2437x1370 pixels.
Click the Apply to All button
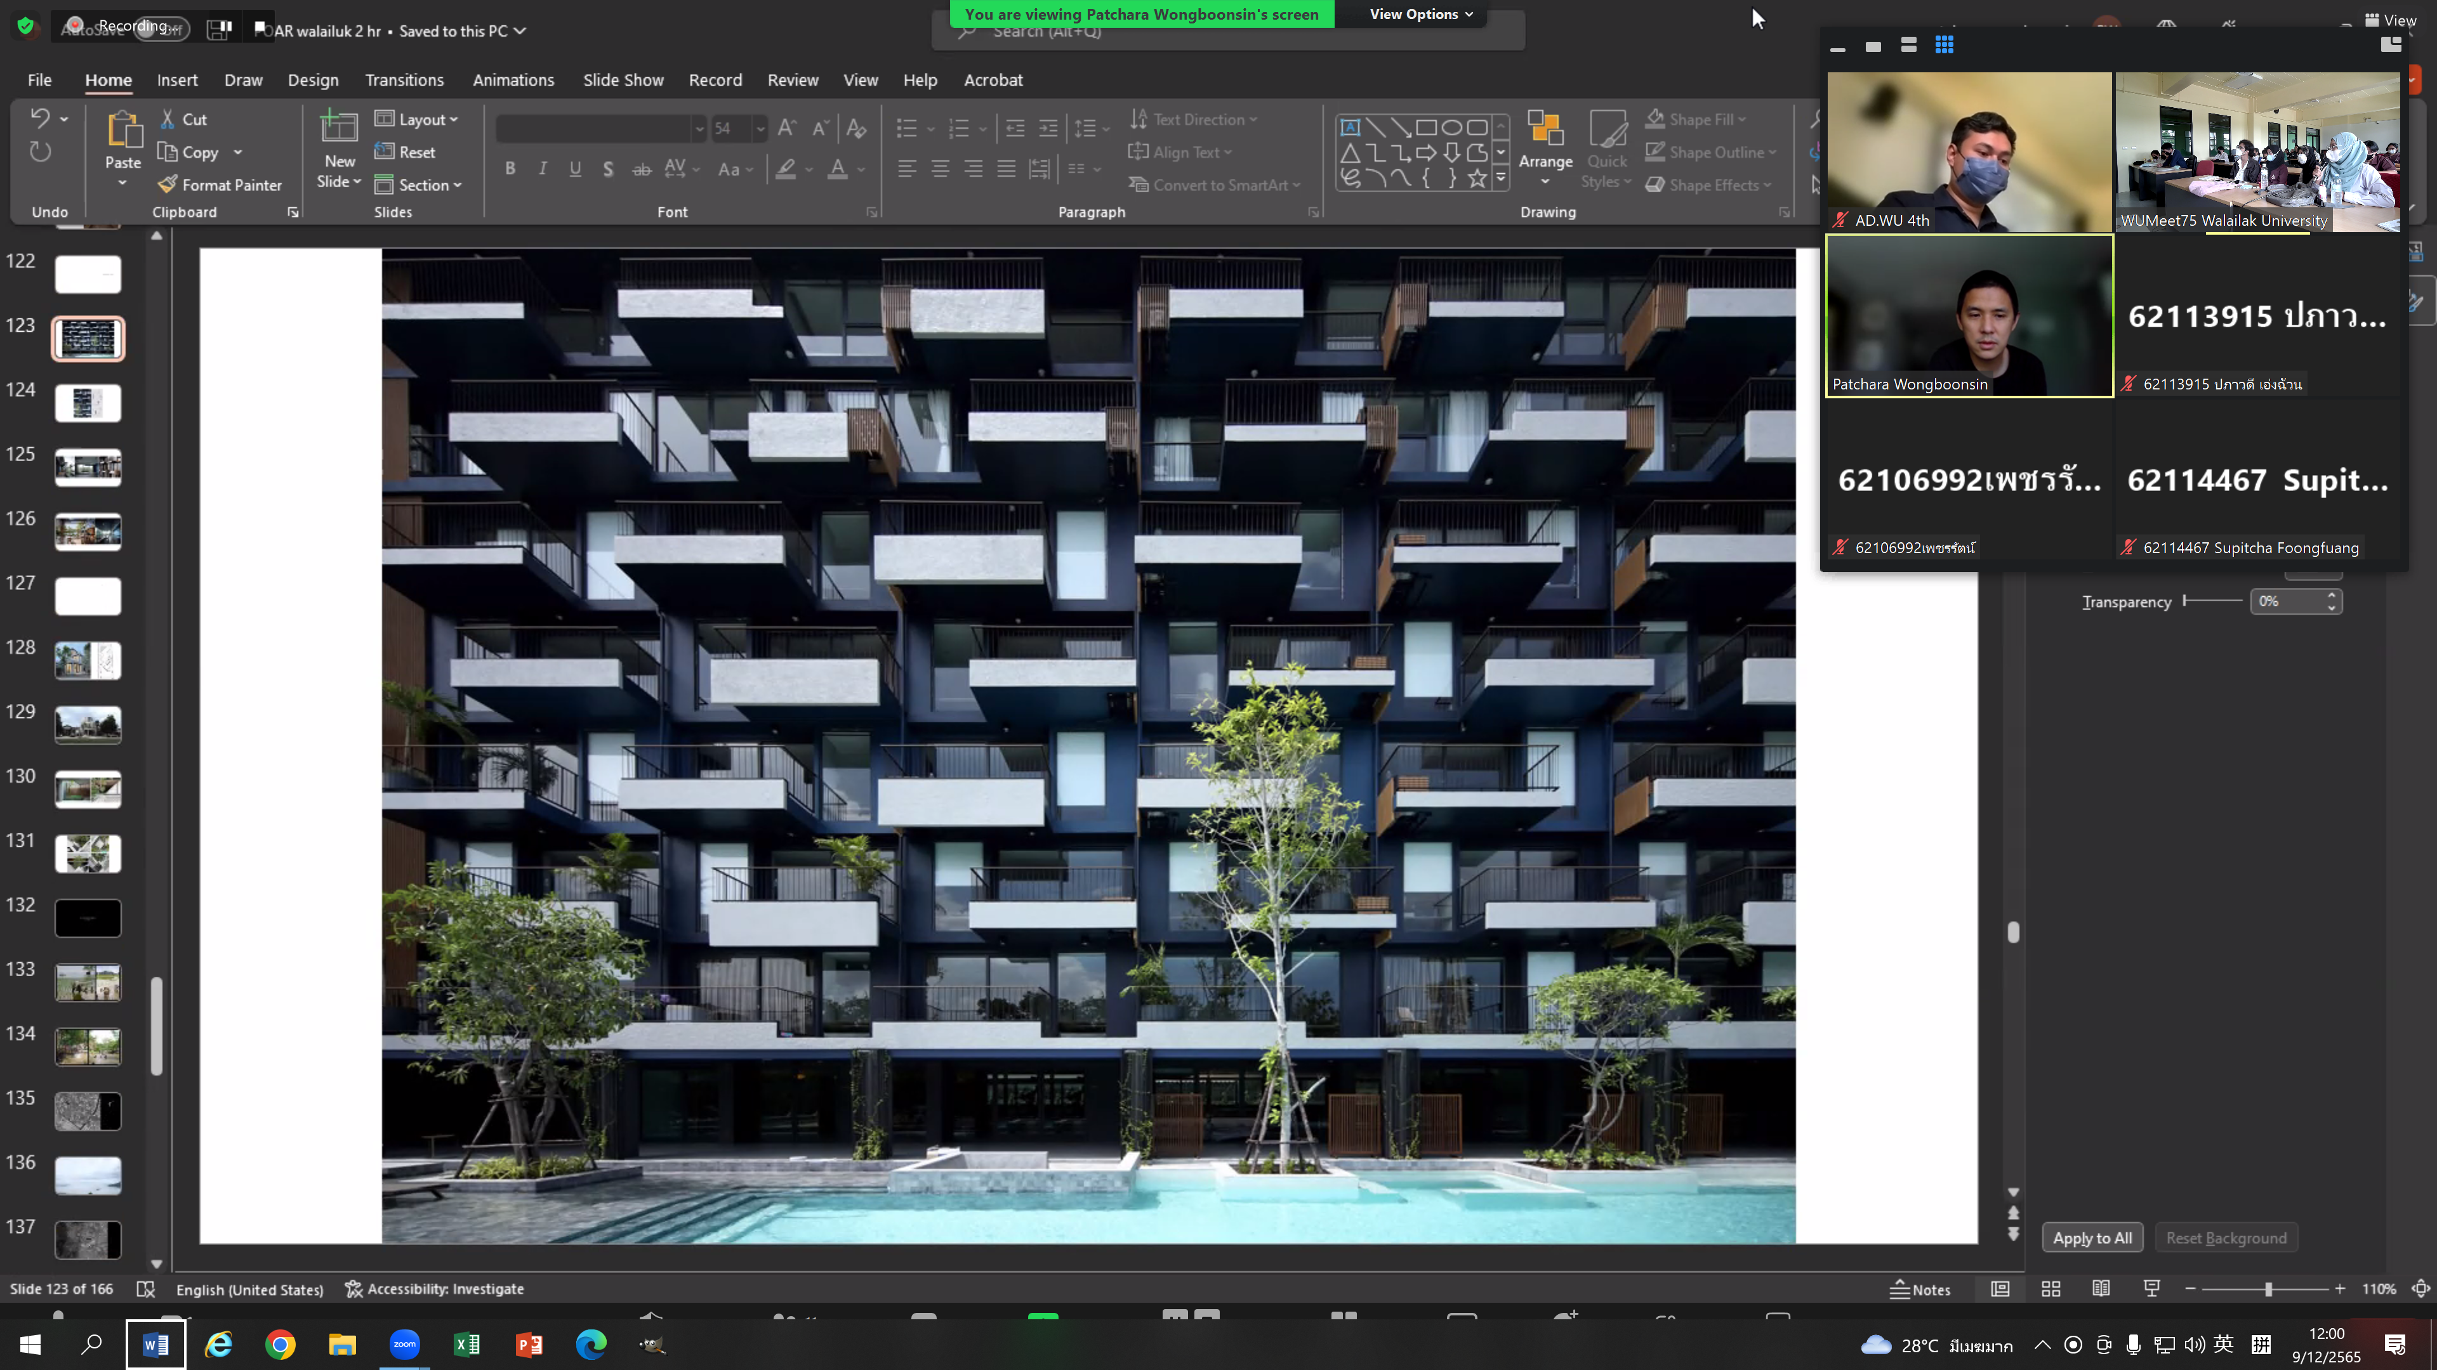coord(2092,1237)
